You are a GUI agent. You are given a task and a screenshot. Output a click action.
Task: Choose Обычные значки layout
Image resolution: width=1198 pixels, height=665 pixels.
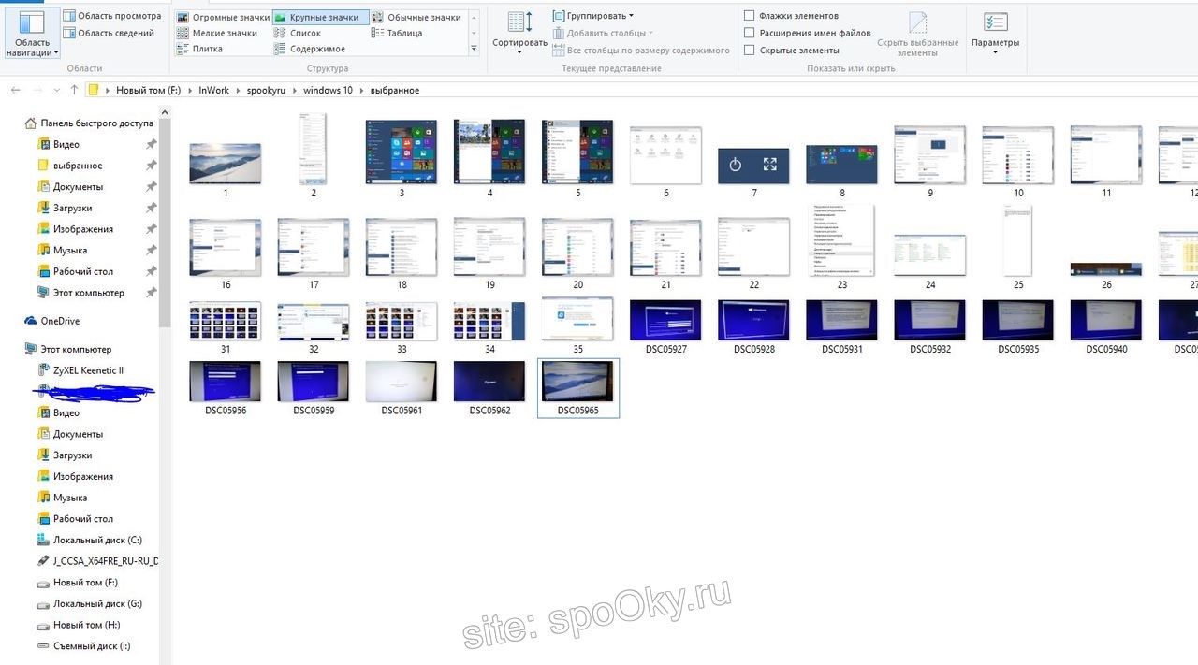click(x=416, y=17)
